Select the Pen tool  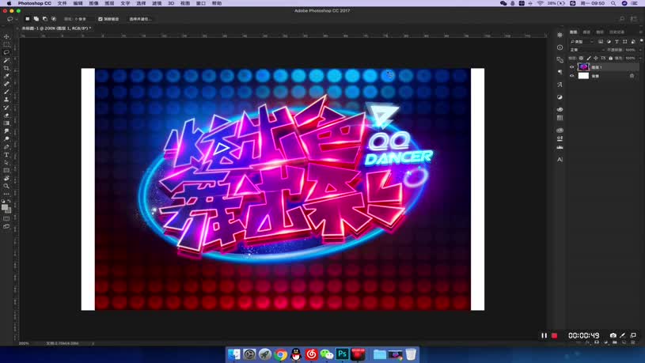point(6,146)
